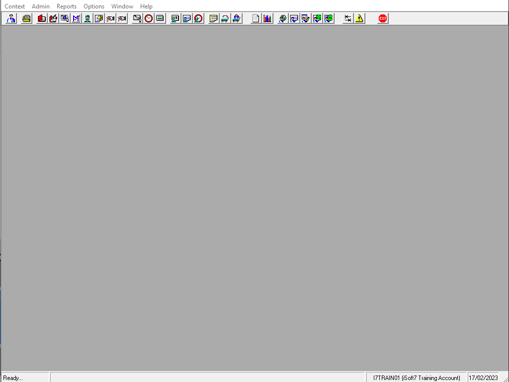The image size is (509, 382).
Task: Click the blank document page icon
Action: click(256, 18)
